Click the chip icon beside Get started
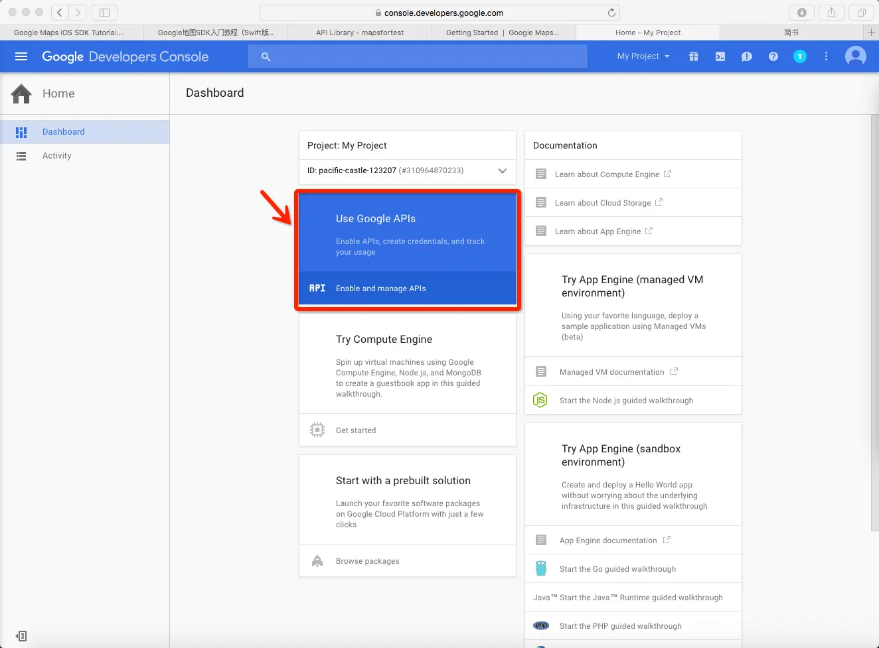This screenshot has width=879, height=648. coord(317,430)
